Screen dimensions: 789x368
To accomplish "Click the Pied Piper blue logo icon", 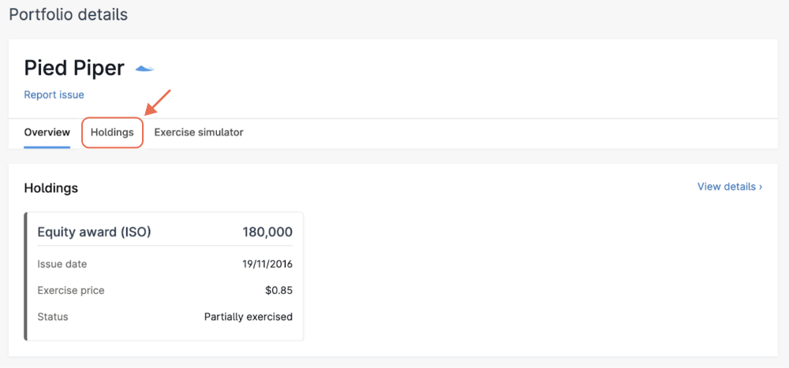I will (x=144, y=69).
